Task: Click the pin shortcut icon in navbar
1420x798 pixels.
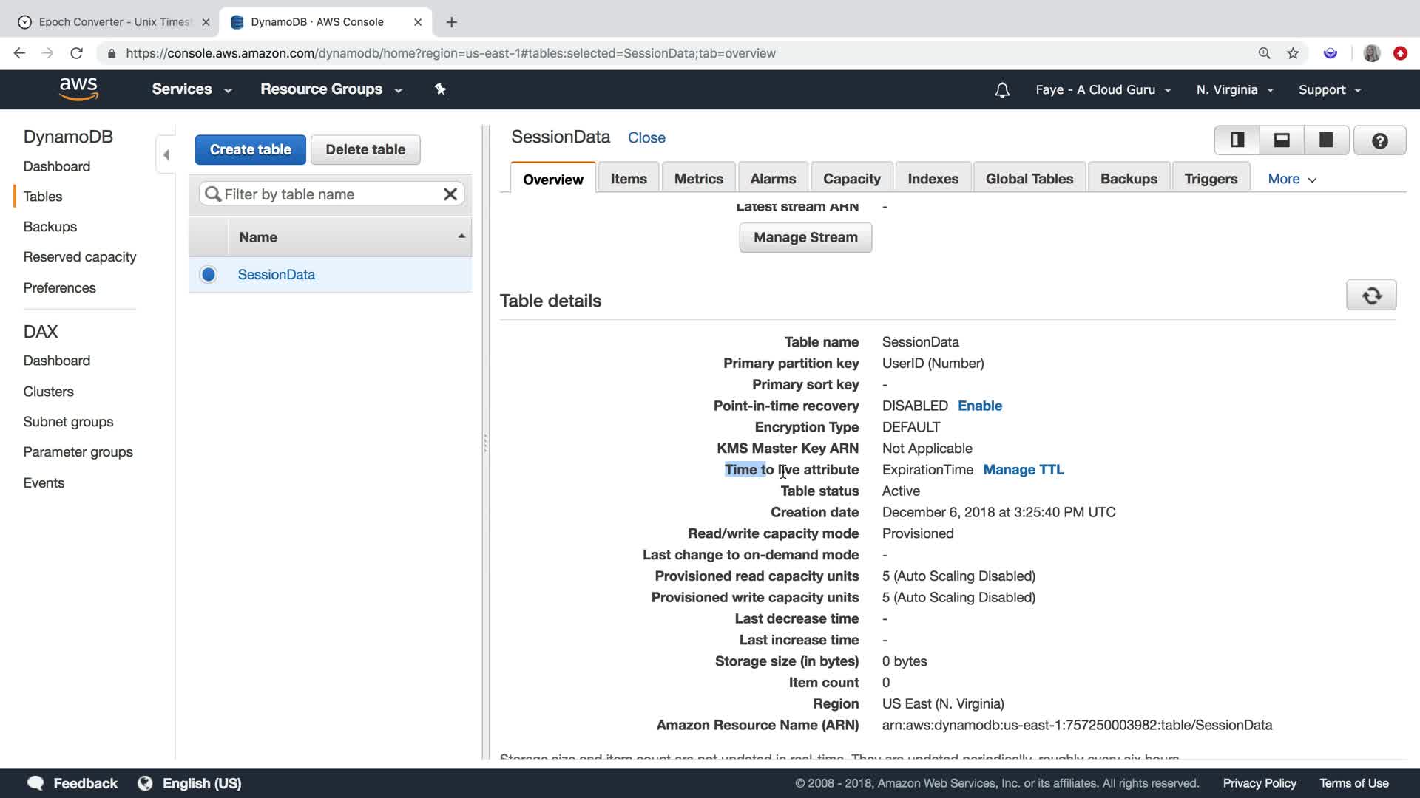Action: point(440,89)
